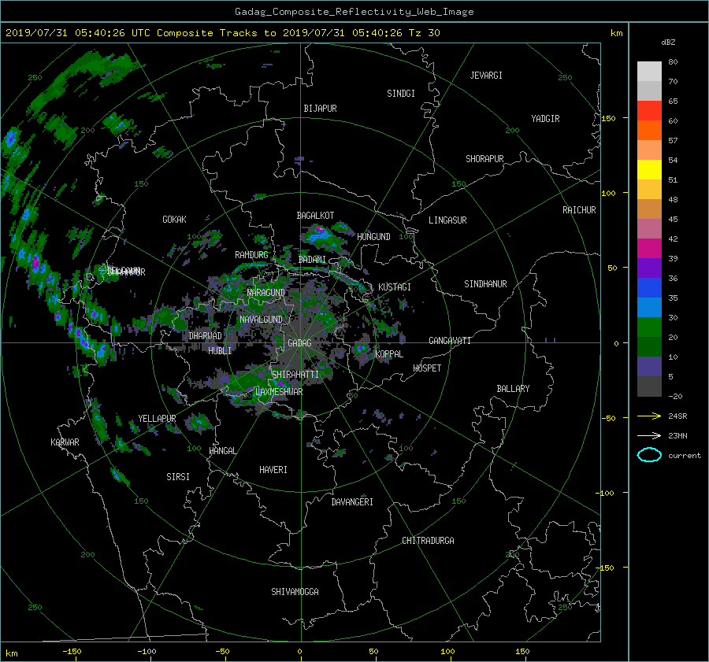Viewport: 709px width, 662px height.
Task: Click the 'BAGALKOT' city label
Action: (x=315, y=216)
